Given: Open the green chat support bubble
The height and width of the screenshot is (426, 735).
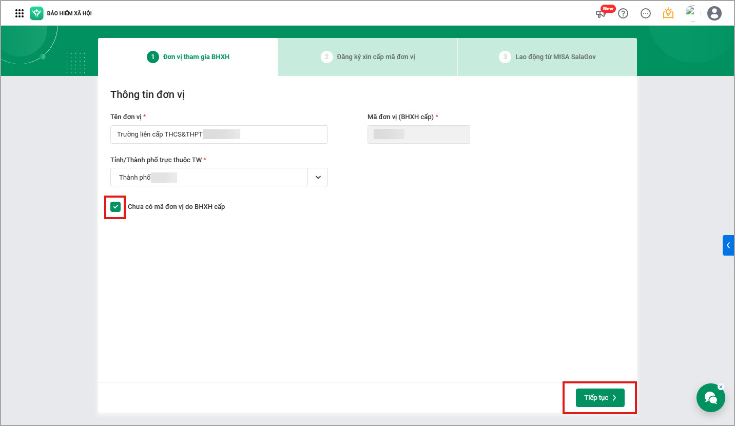Looking at the screenshot, I should tap(710, 398).
